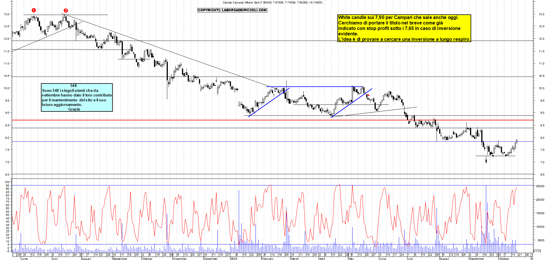Click the 25000 value on the volume axis
The image size is (545, 260).
[540, 186]
